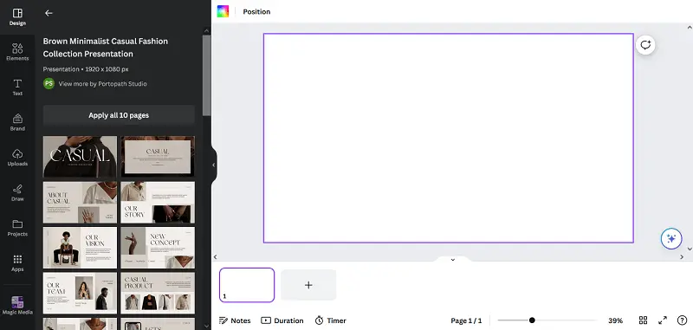Pick the Our Vision template page
This screenshot has height=330, width=693.
click(80, 248)
